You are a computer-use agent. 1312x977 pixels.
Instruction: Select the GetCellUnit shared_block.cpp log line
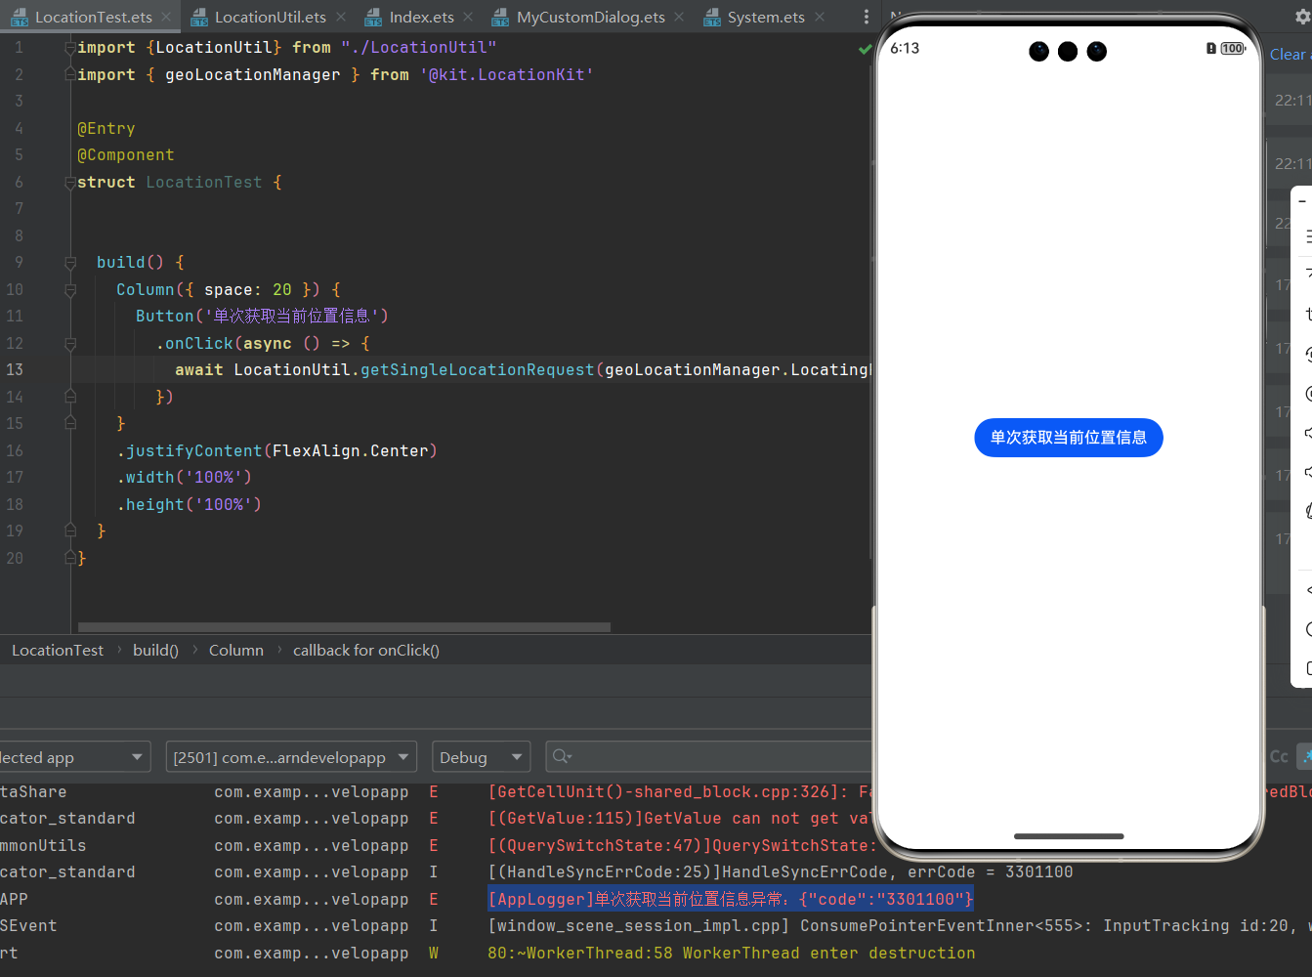(x=679, y=791)
